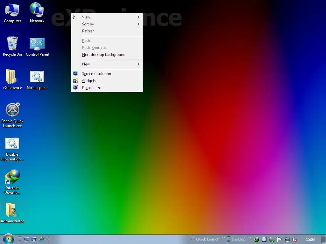The image size is (326, 244).
Task: Expand the Sort by submenu arrow
Action: [x=138, y=24]
